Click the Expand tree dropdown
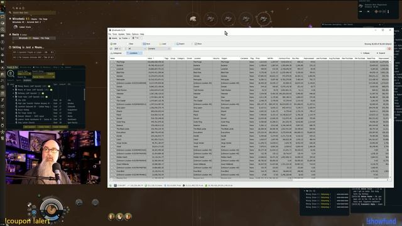The height and width of the screenshot is (226, 402). coord(381,53)
